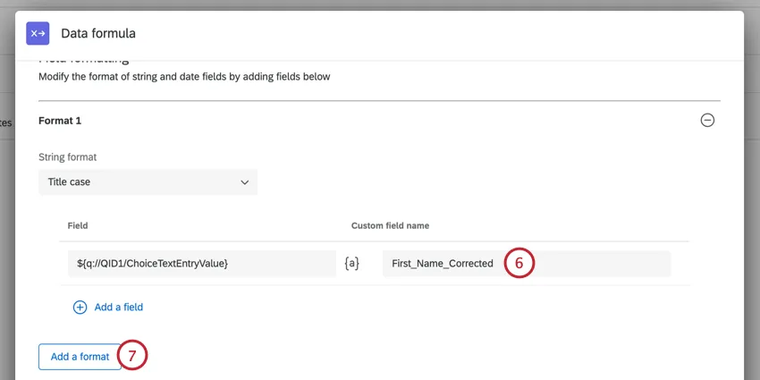The width and height of the screenshot is (760, 380).
Task: Click the plus icon for adding field
Action: (80, 307)
